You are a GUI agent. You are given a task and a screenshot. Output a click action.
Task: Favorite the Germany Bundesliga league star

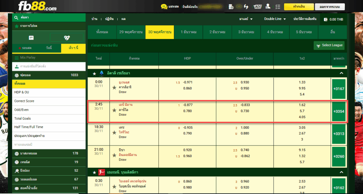94,172
